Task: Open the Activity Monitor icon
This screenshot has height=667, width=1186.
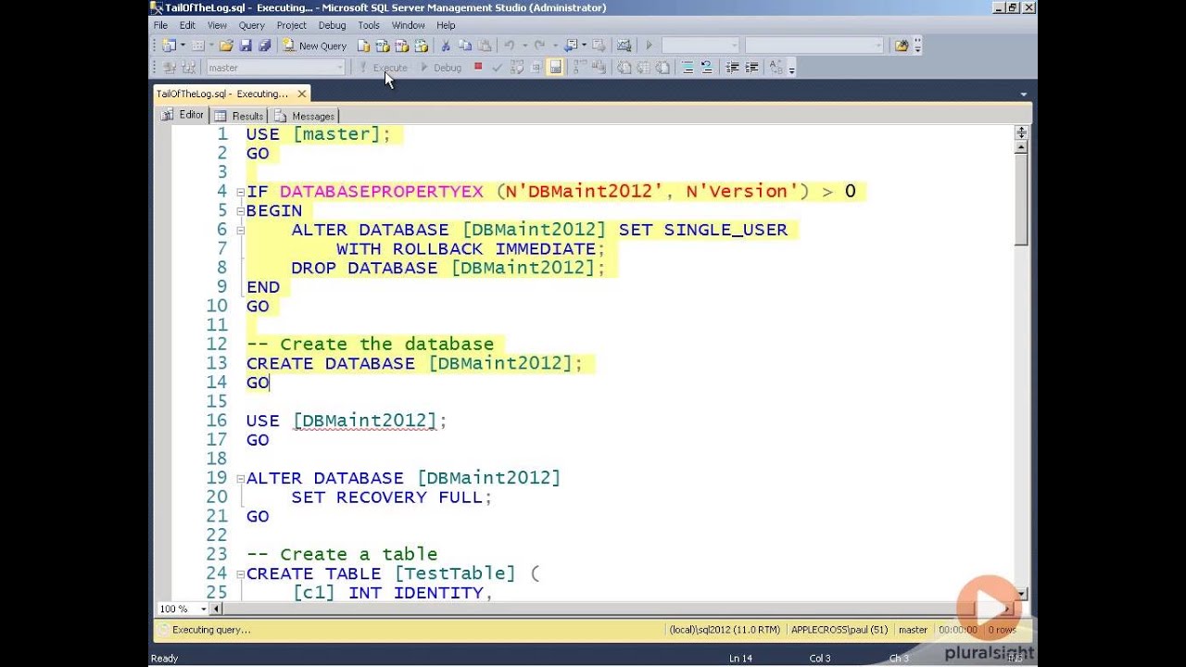Action: click(x=624, y=45)
